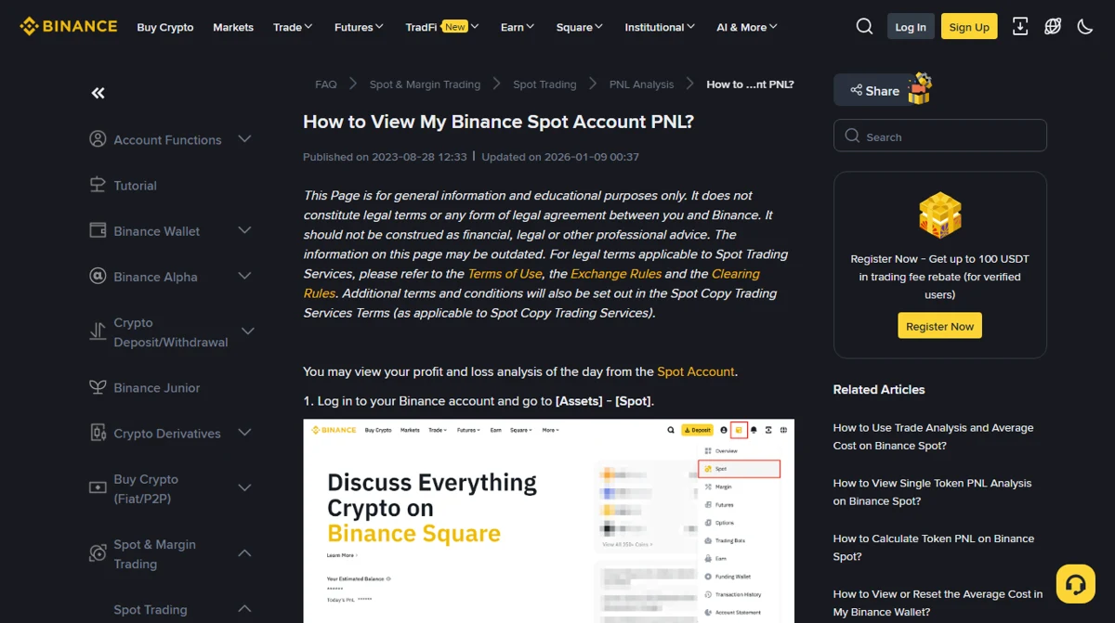1115x623 pixels.
Task: Open Spot Trading breadcrumb link
Action: [x=544, y=84]
